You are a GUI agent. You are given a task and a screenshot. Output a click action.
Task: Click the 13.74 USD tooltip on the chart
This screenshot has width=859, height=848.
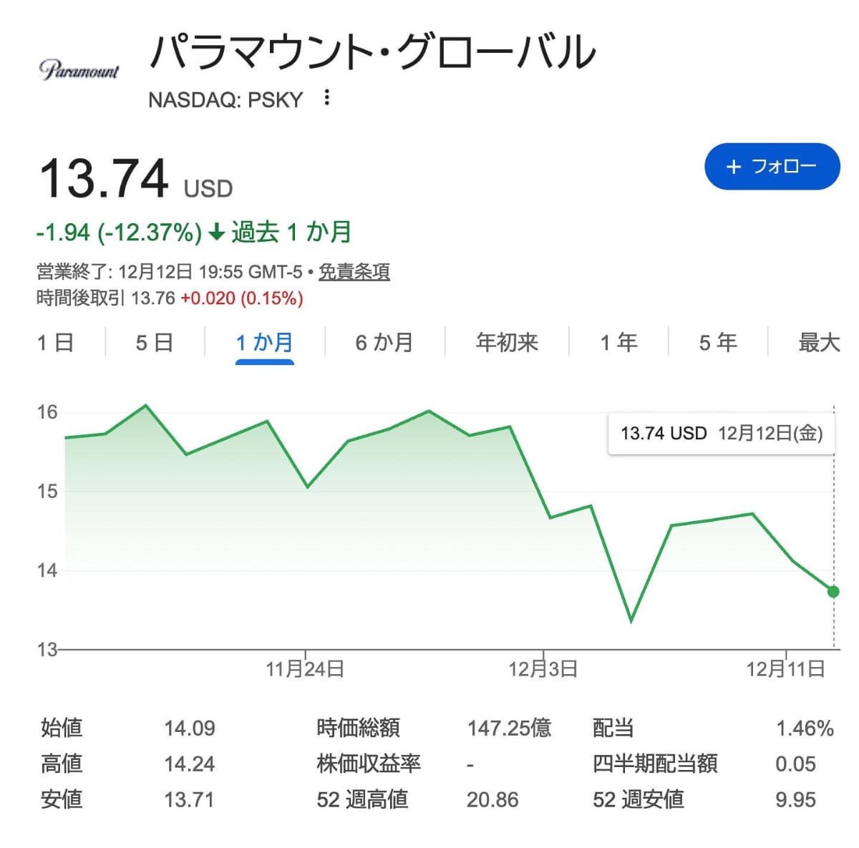click(x=722, y=432)
